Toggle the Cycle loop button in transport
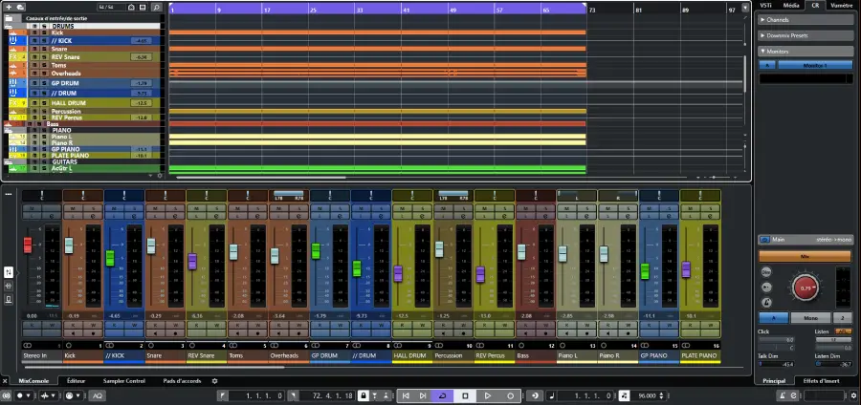This screenshot has width=861, height=405. pos(443,395)
